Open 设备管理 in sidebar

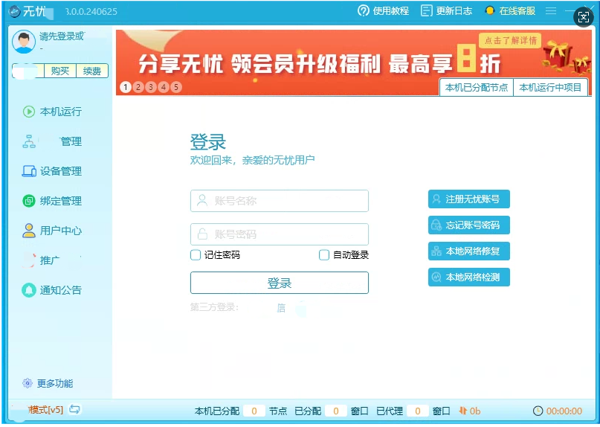point(53,171)
